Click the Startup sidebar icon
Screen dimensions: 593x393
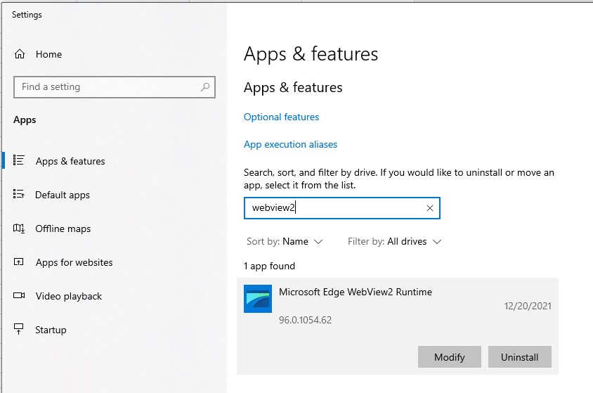tap(18, 329)
